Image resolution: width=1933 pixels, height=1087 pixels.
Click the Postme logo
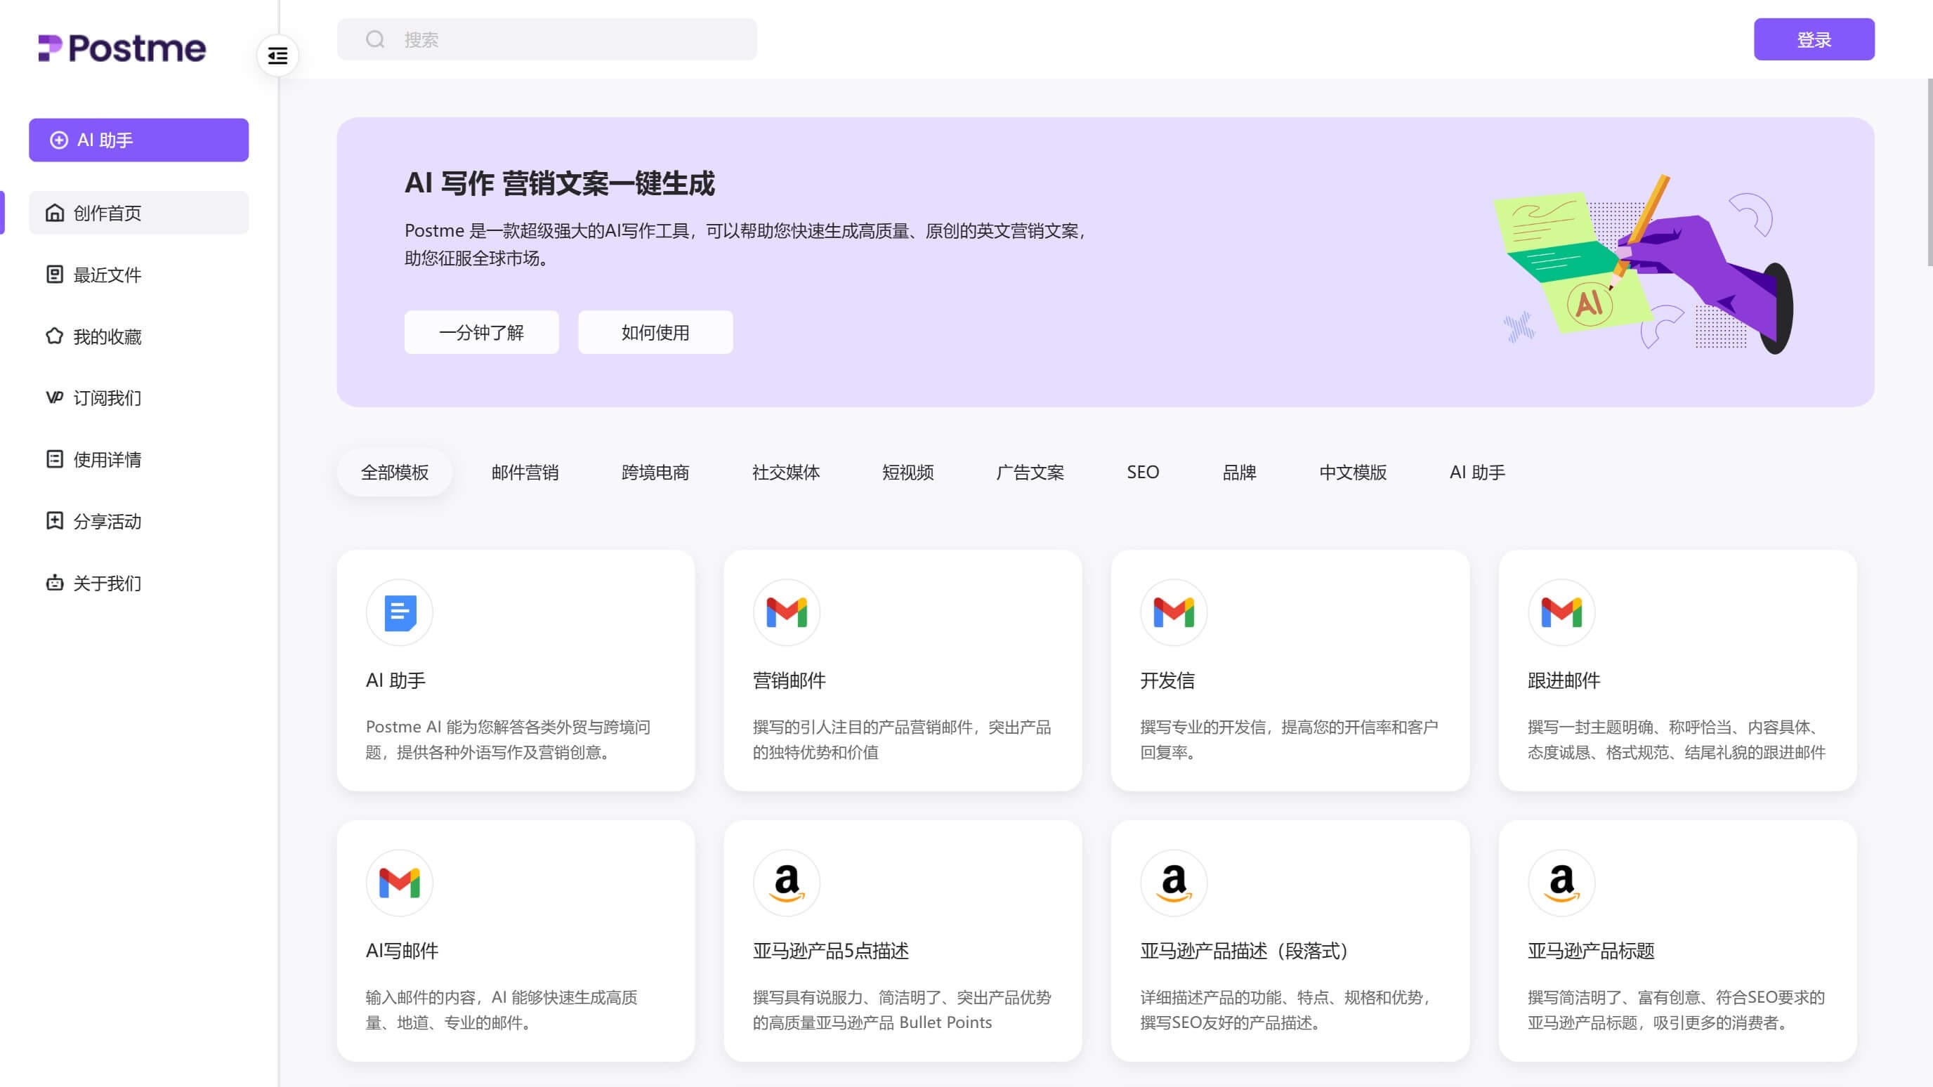(x=122, y=48)
